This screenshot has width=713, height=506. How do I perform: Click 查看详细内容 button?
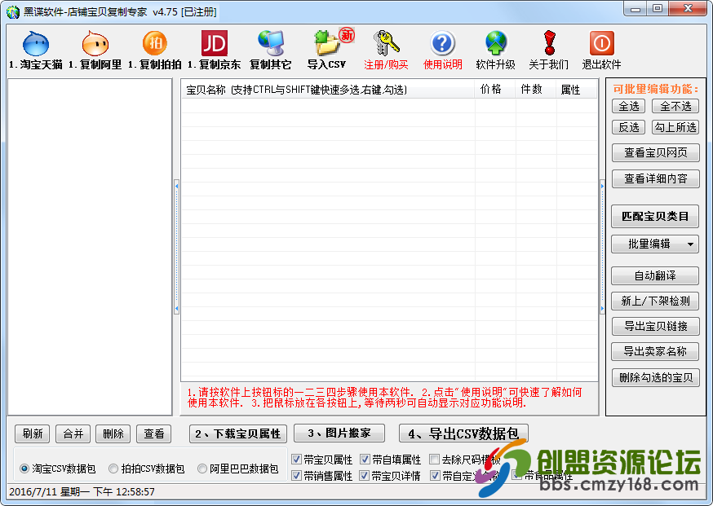pos(655,178)
